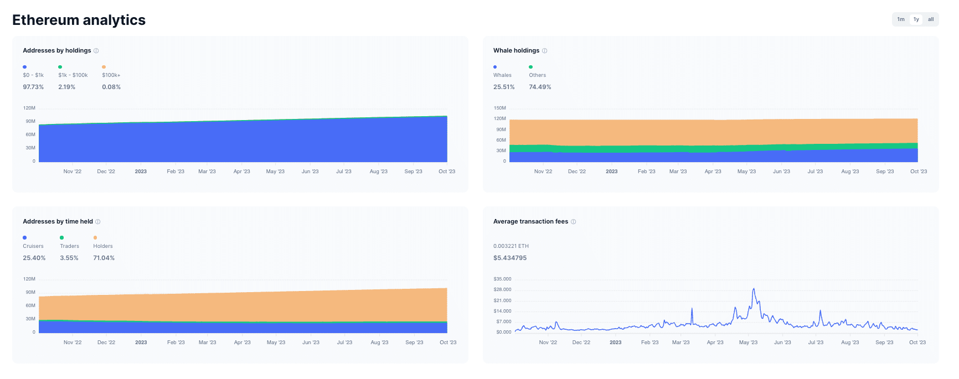Screen dimensions: 959x379
Task: Click the blue $0 - $1k legend dot
Action: pyautogui.click(x=25, y=67)
